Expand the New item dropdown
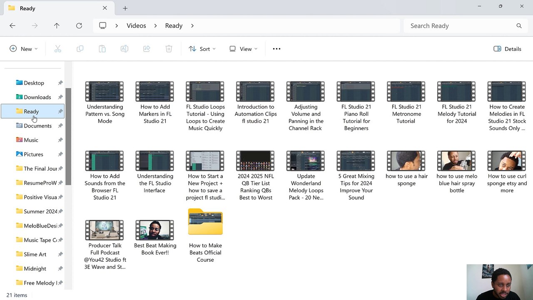This screenshot has height=300, width=533. click(23, 49)
